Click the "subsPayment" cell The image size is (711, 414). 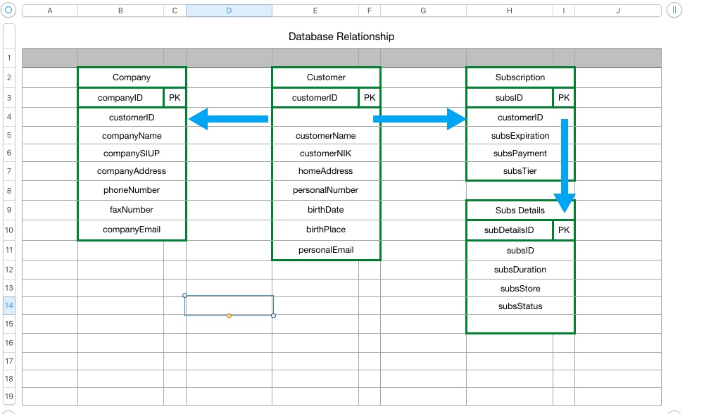(520, 153)
